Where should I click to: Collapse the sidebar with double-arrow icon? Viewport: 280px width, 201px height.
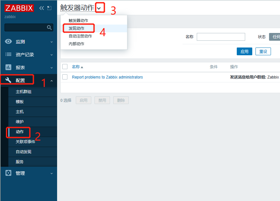(x=41, y=8)
